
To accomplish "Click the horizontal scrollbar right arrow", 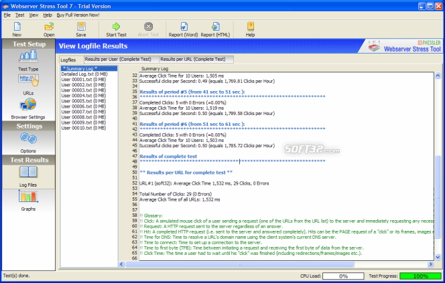I will point(430,264).
